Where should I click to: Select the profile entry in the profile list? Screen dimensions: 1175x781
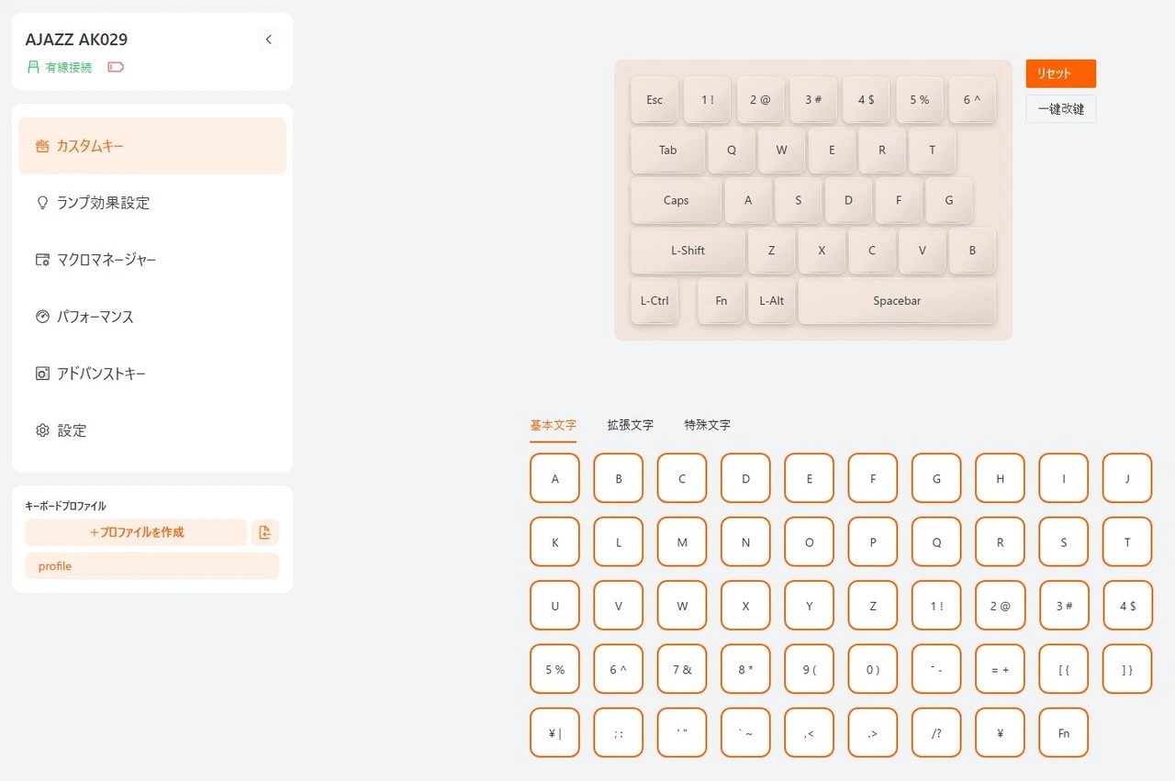151,566
